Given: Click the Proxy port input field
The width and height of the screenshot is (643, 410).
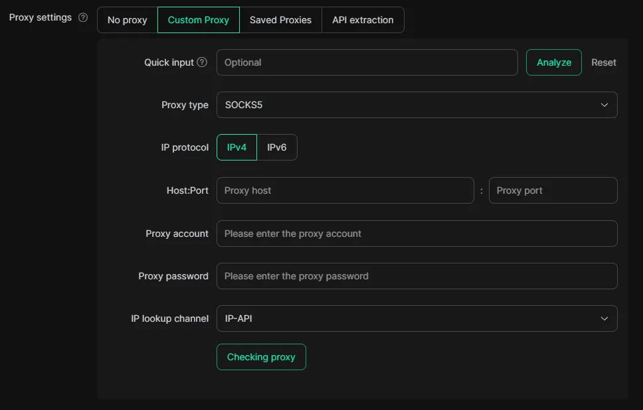Looking at the screenshot, I should (x=553, y=190).
